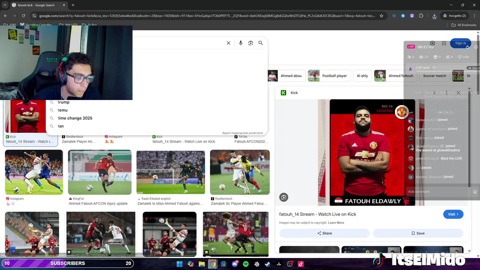
Task: Click Fatouh AFCON202 TikTok result caption
Action: 251,142
